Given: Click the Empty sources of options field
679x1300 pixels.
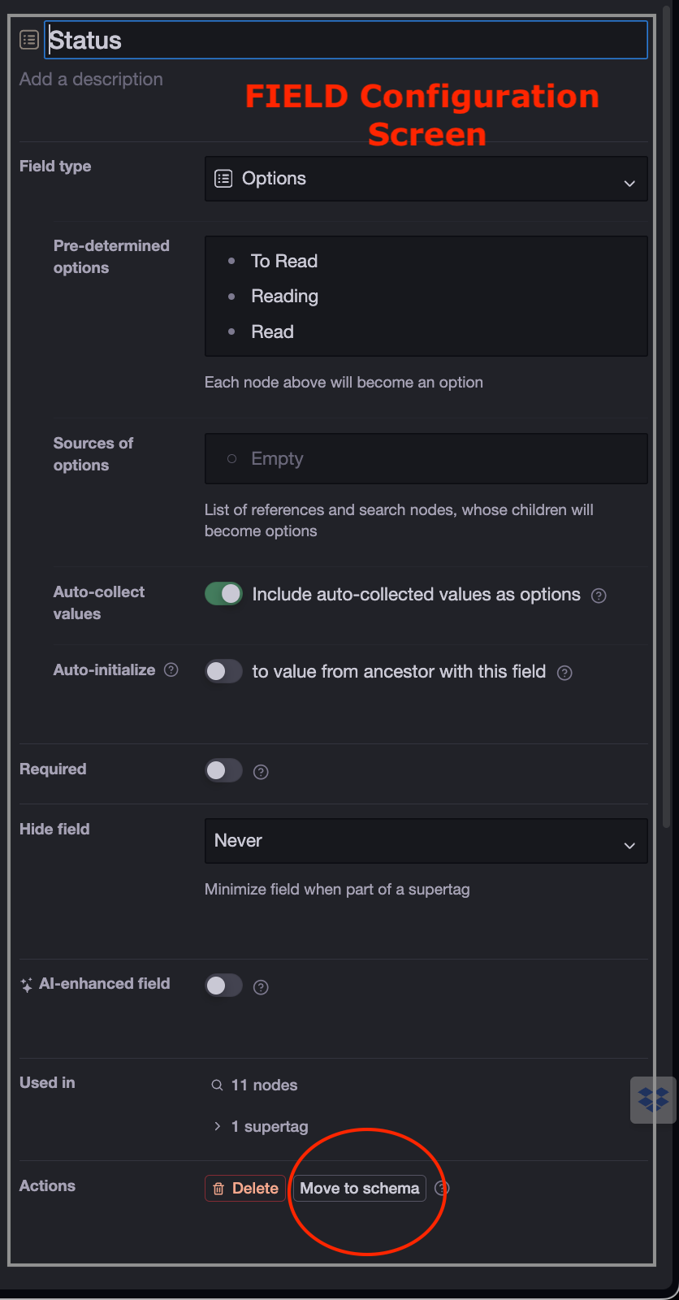Looking at the screenshot, I should (426, 459).
